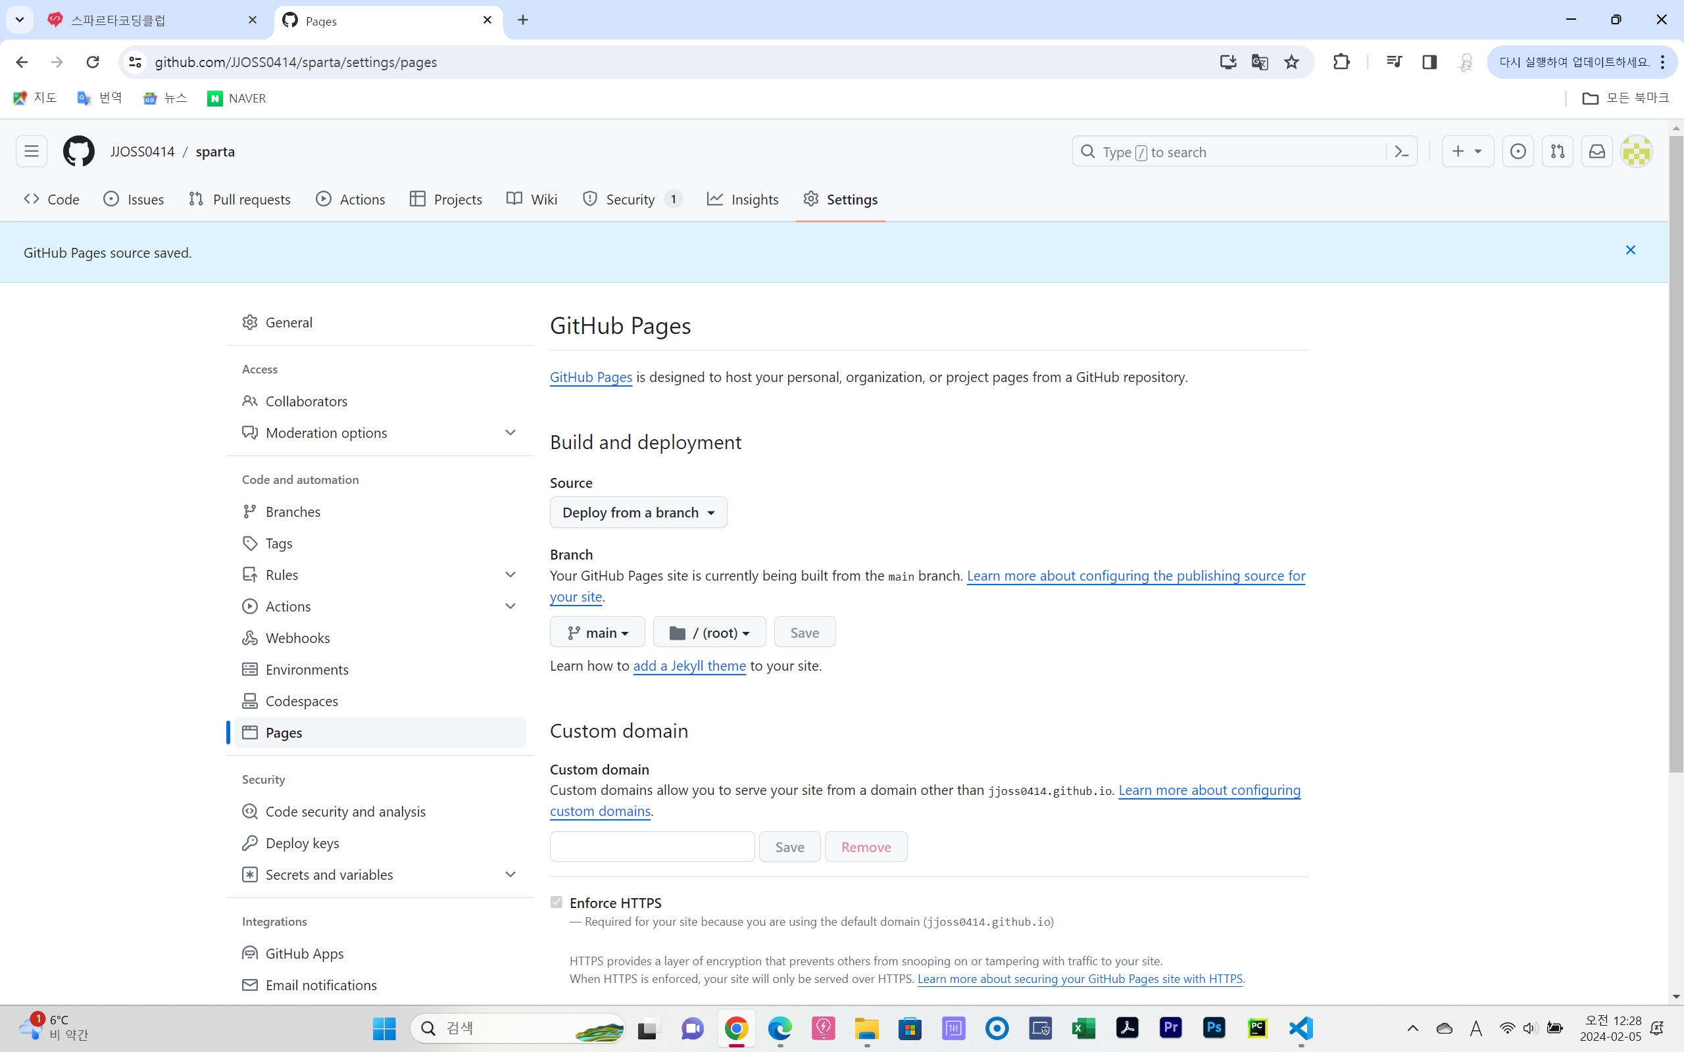This screenshot has width=1684, height=1052.
Task: Open the 'Learn more about securing' HTTPS link
Action: pyautogui.click(x=1080, y=979)
